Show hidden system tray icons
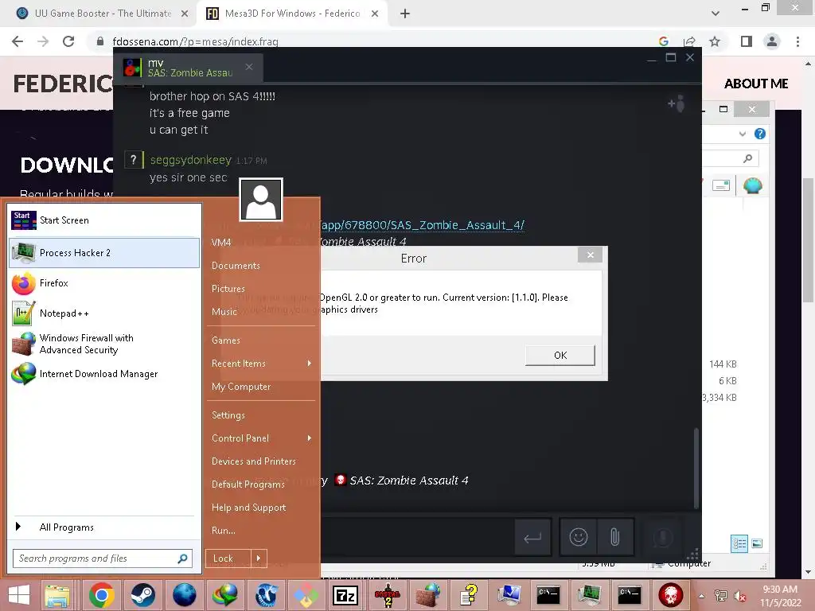 [x=702, y=596]
